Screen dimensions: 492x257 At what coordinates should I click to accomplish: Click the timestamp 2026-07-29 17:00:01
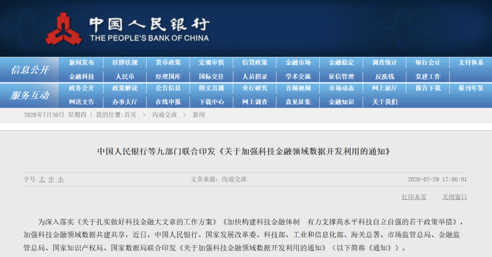pos(437,180)
